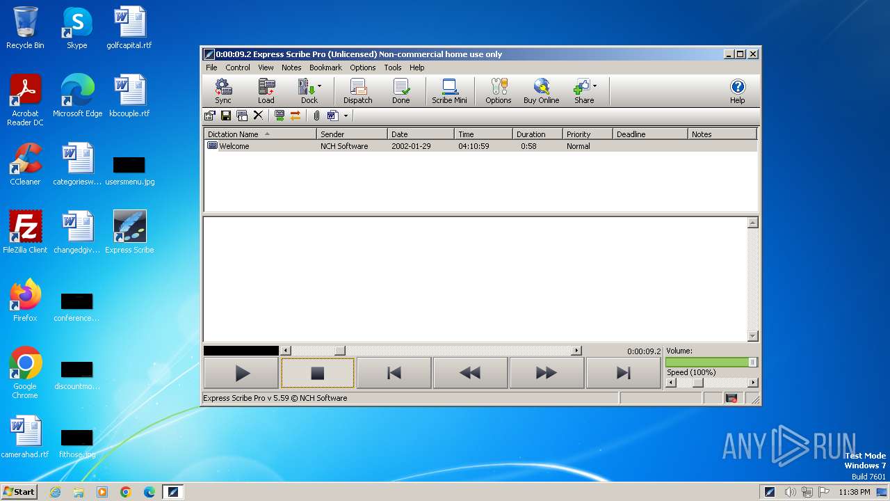Click the delete X small icon
The image size is (890, 501).
pos(258,116)
